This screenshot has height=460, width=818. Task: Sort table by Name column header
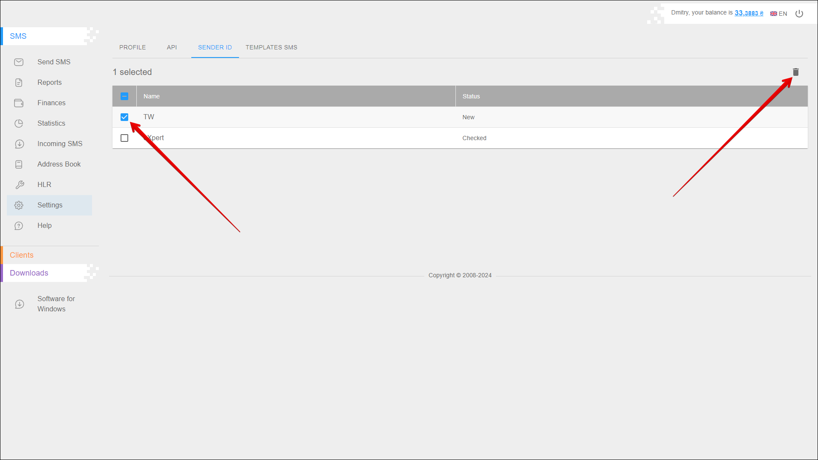(x=152, y=96)
